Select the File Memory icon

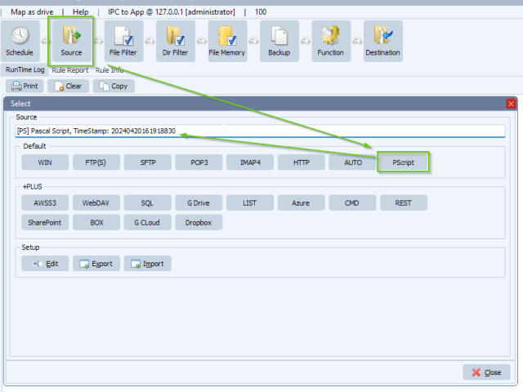[x=227, y=41]
